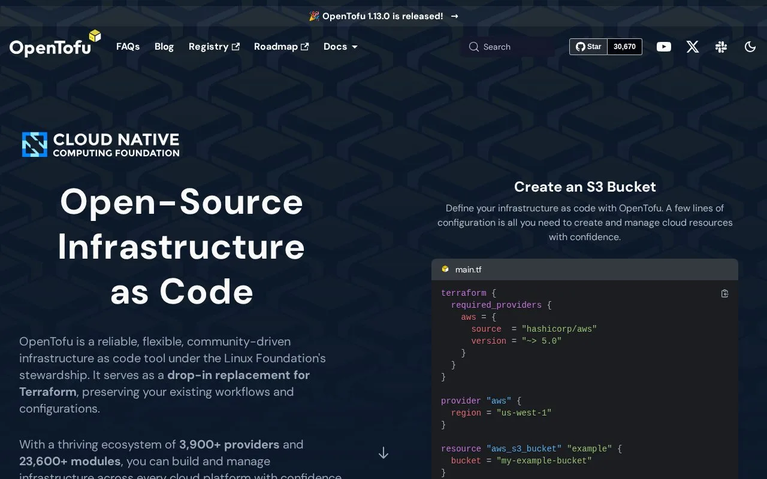Image resolution: width=767 pixels, height=479 pixels.
Task: Join the OpenTofu Slack via icon
Action: pyautogui.click(x=721, y=47)
